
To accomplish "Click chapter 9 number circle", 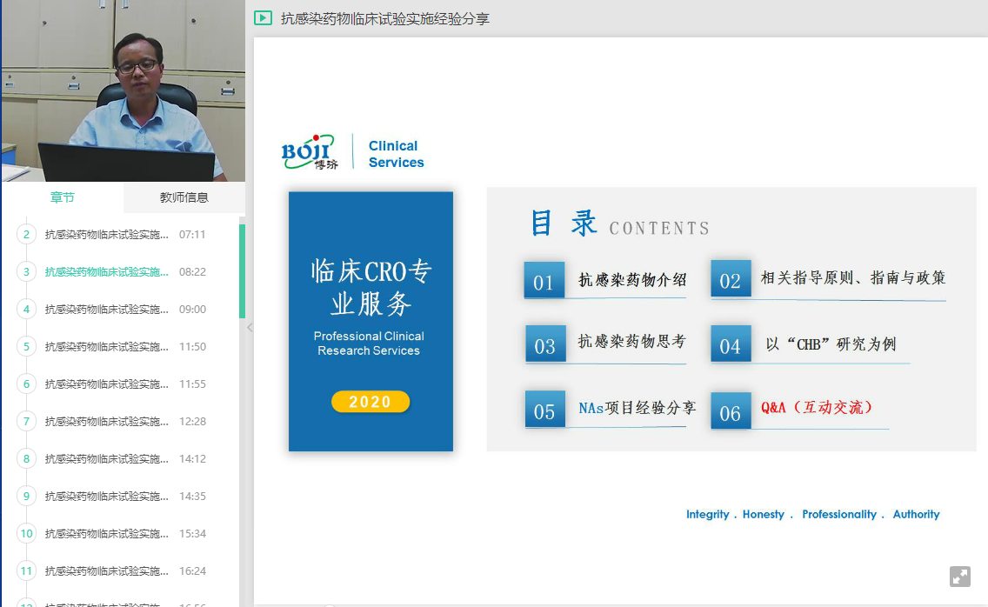I will point(27,497).
